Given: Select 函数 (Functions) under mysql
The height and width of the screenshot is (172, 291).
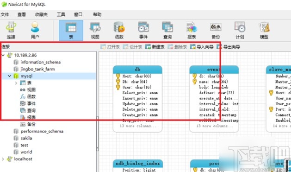Looking at the screenshot, I should (x=31, y=97).
